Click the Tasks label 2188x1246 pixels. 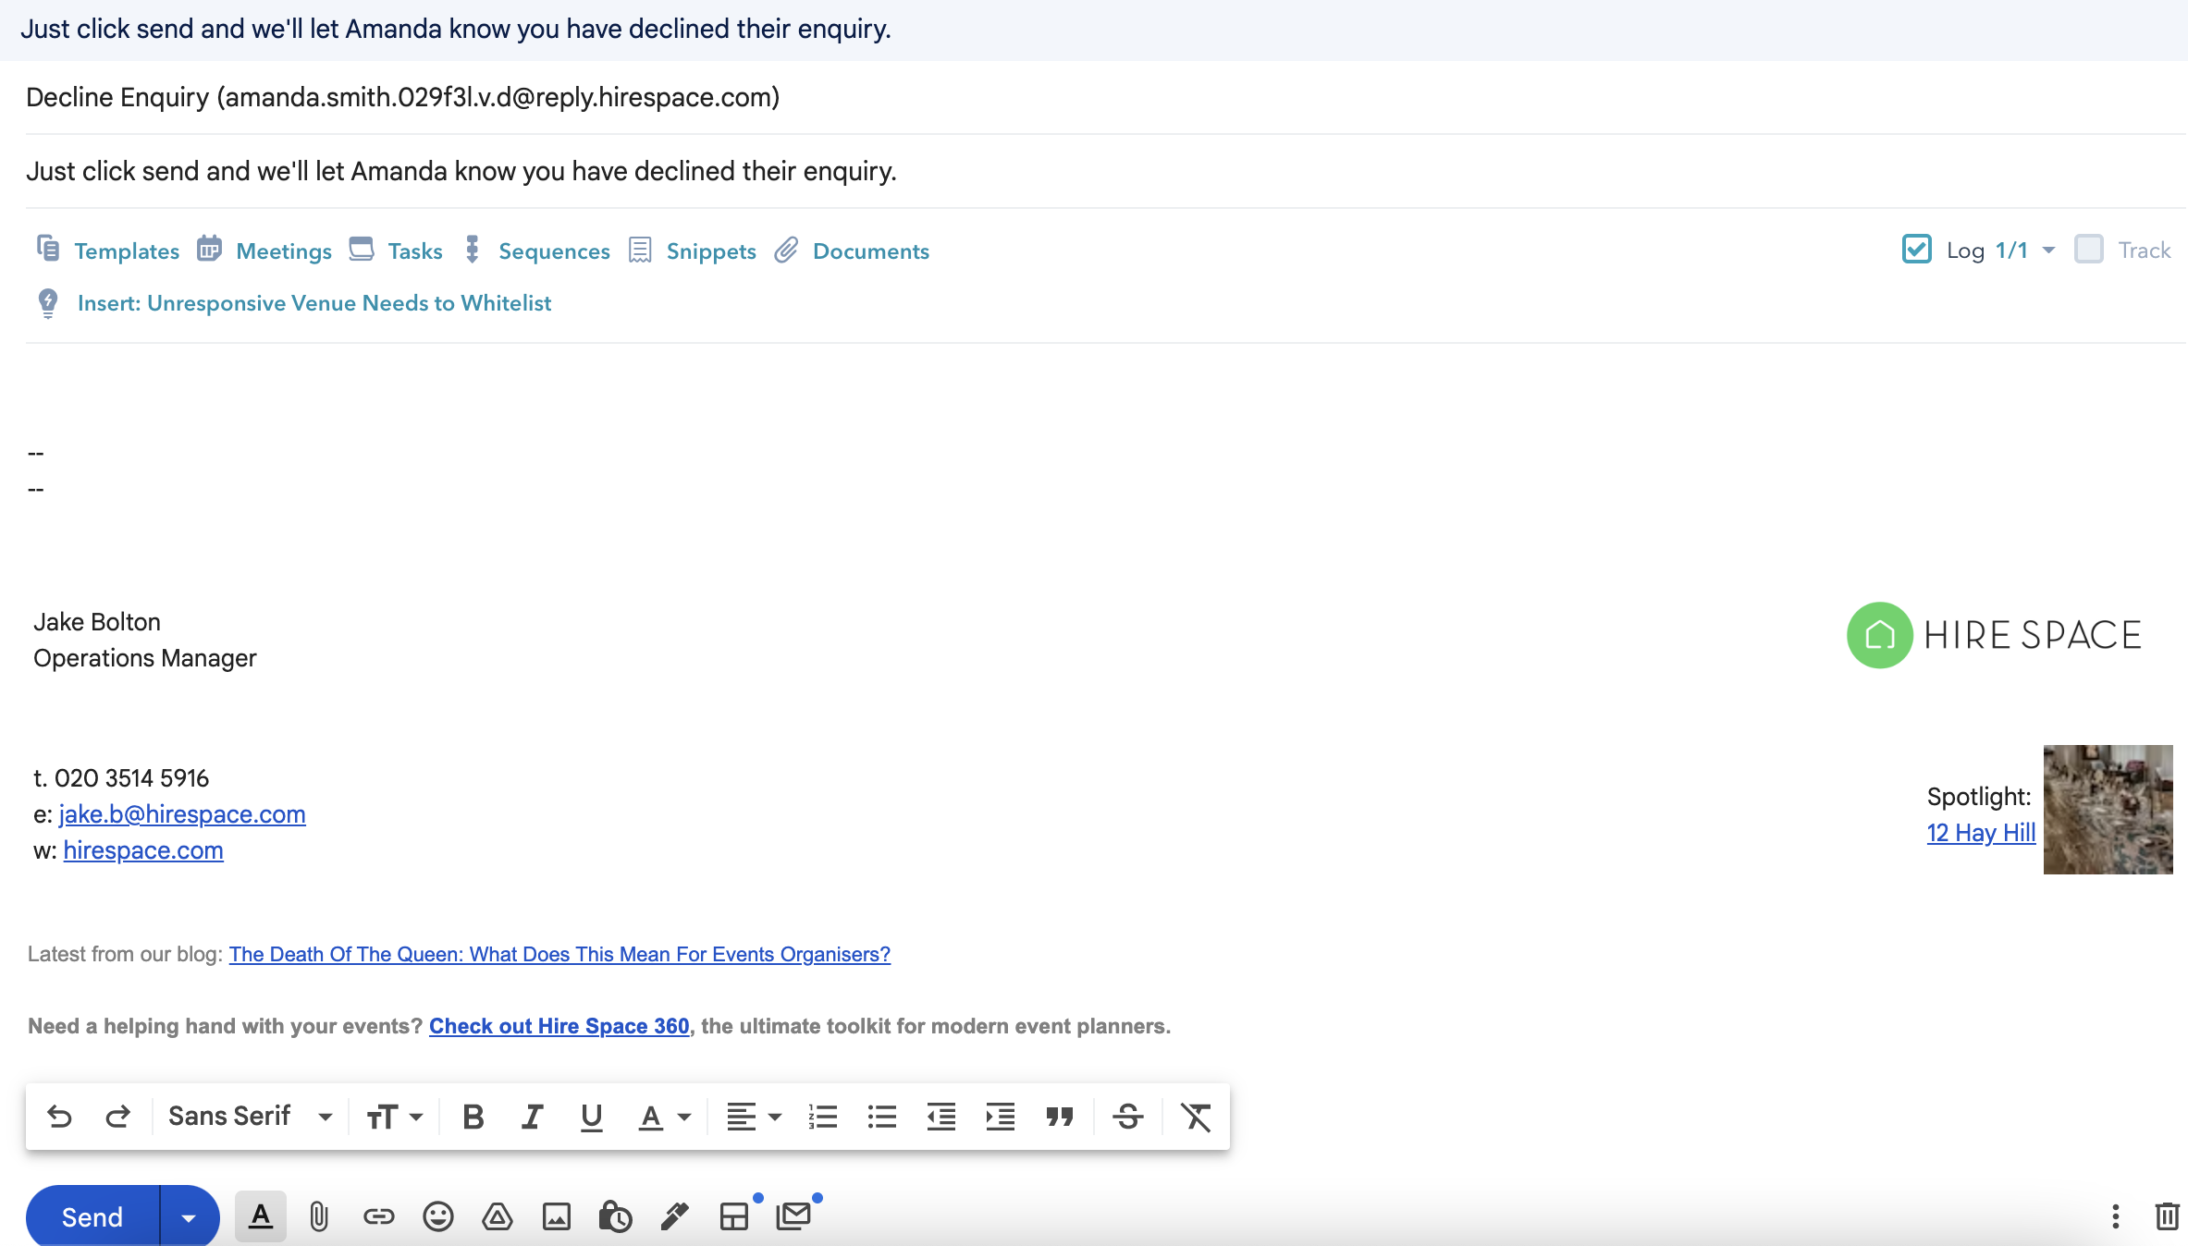point(415,250)
